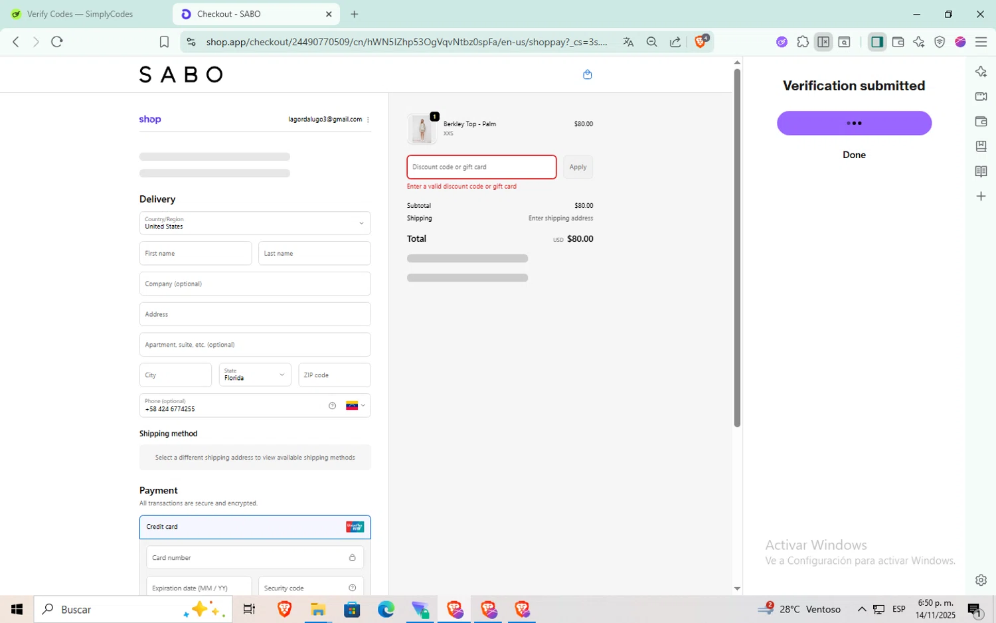
Task: Click the shop logo link
Action: [x=150, y=120]
